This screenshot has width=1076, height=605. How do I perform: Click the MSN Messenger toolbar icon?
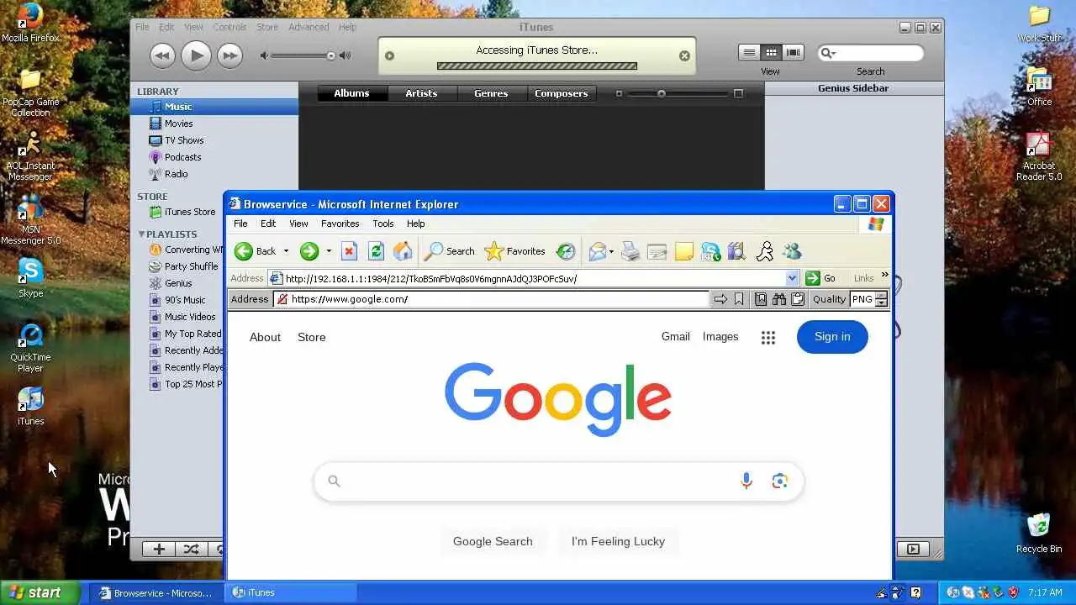pos(791,251)
